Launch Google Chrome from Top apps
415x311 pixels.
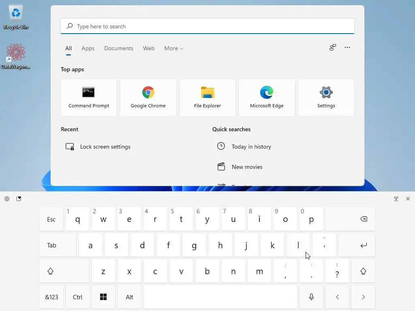[148, 97]
